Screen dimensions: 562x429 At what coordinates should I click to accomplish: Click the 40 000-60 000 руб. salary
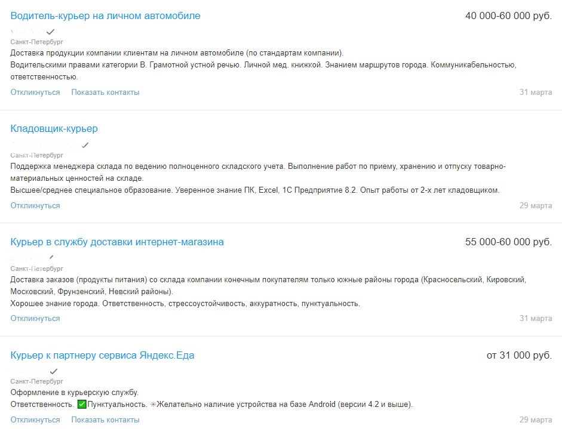(x=509, y=16)
